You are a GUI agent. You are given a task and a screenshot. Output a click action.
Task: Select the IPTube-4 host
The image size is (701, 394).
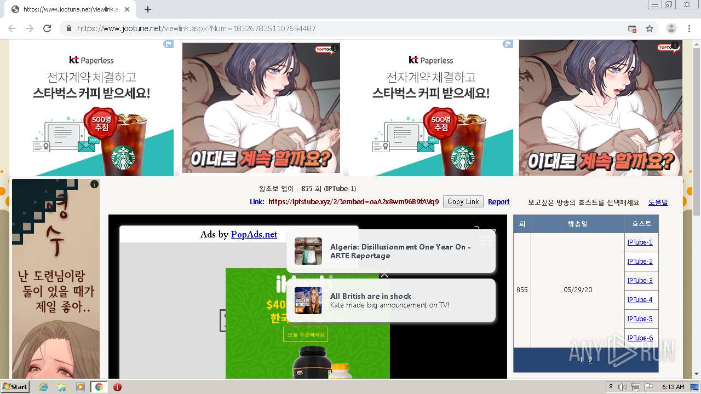click(640, 300)
